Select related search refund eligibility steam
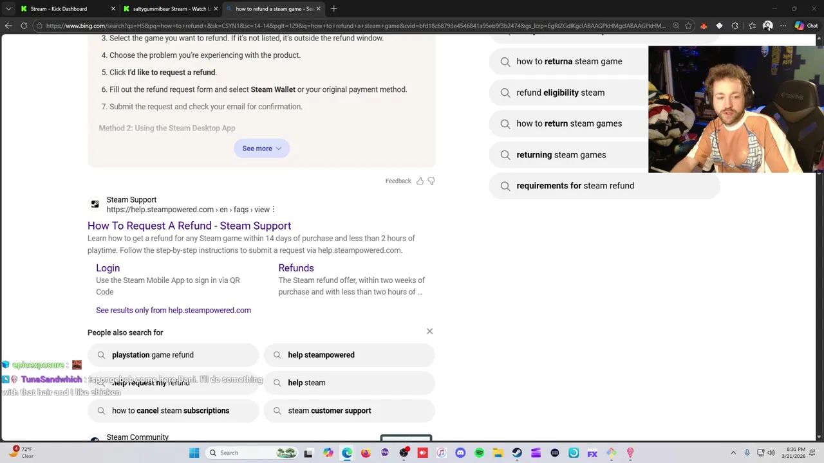 (569, 93)
